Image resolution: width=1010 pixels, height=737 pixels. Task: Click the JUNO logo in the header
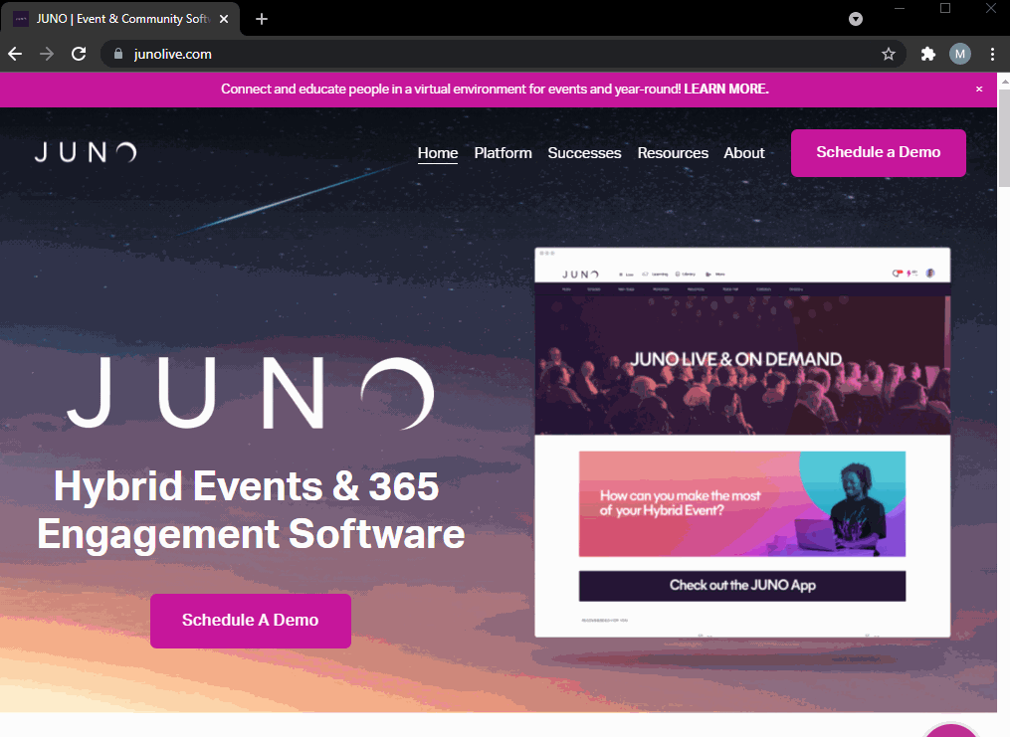coord(86,152)
